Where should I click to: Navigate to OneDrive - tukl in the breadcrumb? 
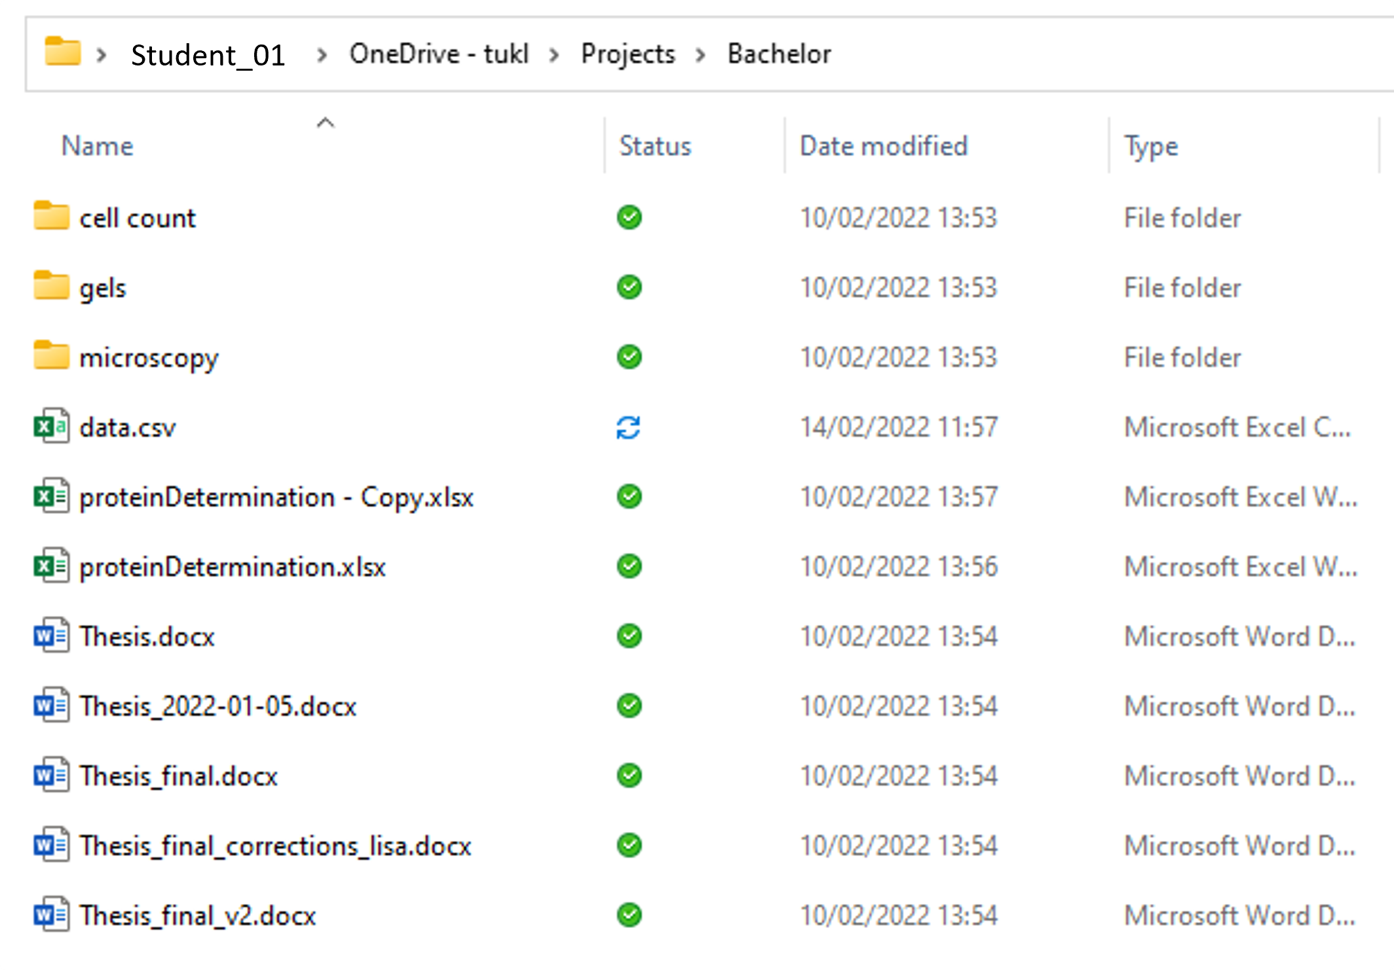(x=440, y=54)
